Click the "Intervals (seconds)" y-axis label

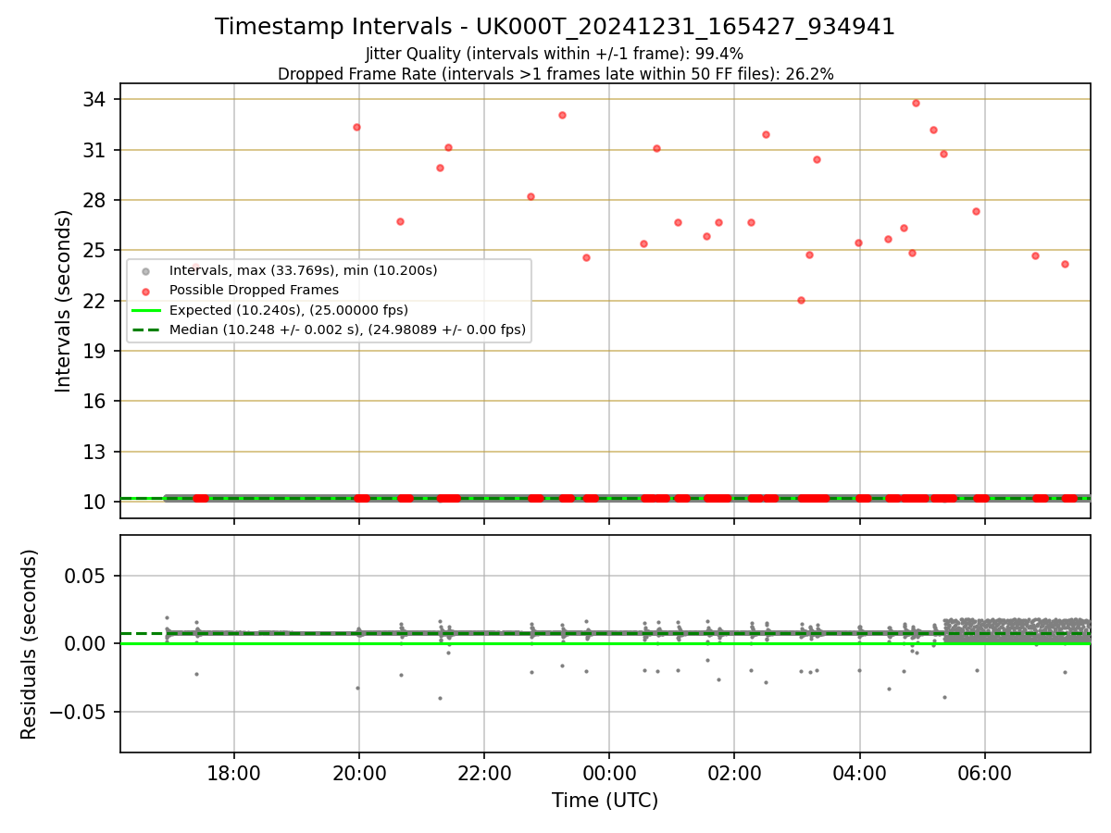(x=63, y=301)
